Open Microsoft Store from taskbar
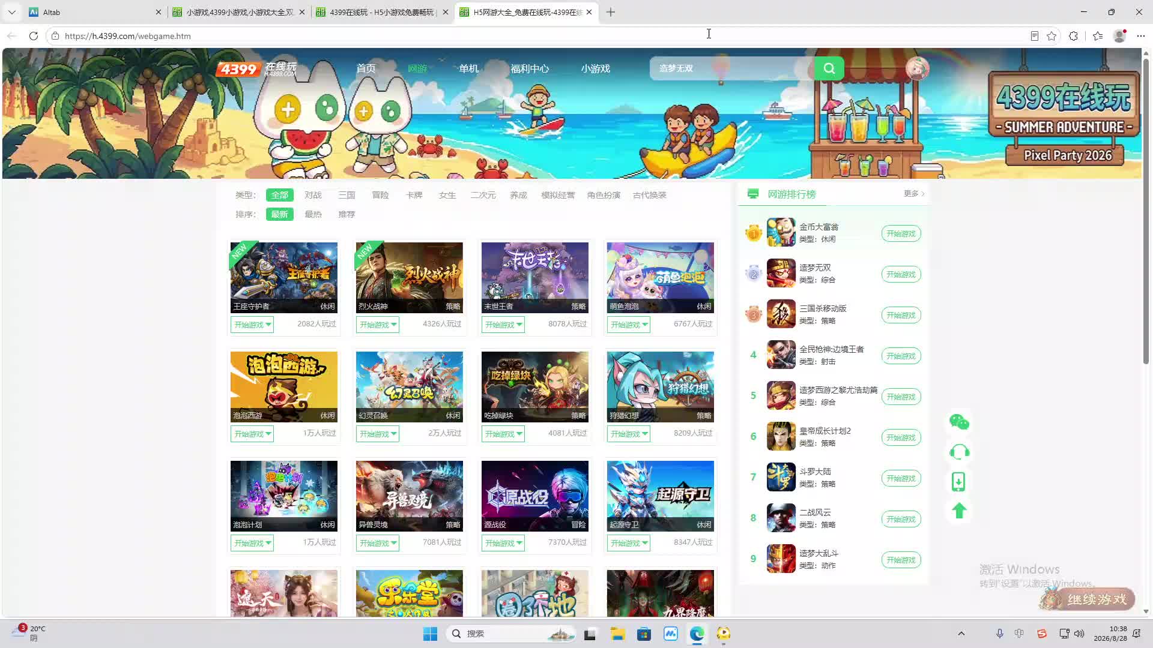 tap(644, 634)
